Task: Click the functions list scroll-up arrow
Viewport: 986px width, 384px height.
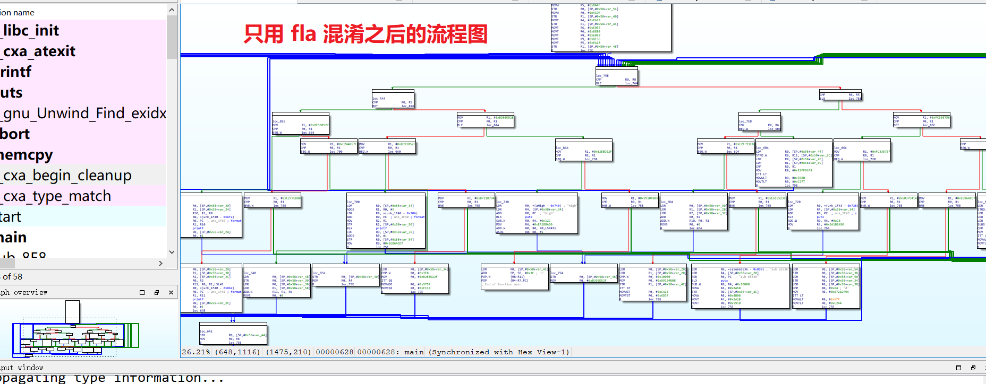Action: point(172,10)
